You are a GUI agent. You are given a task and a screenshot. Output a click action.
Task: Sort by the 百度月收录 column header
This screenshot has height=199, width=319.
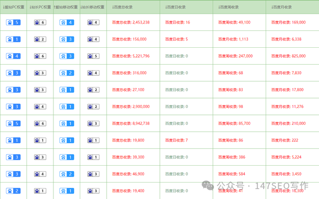[282, 7]
